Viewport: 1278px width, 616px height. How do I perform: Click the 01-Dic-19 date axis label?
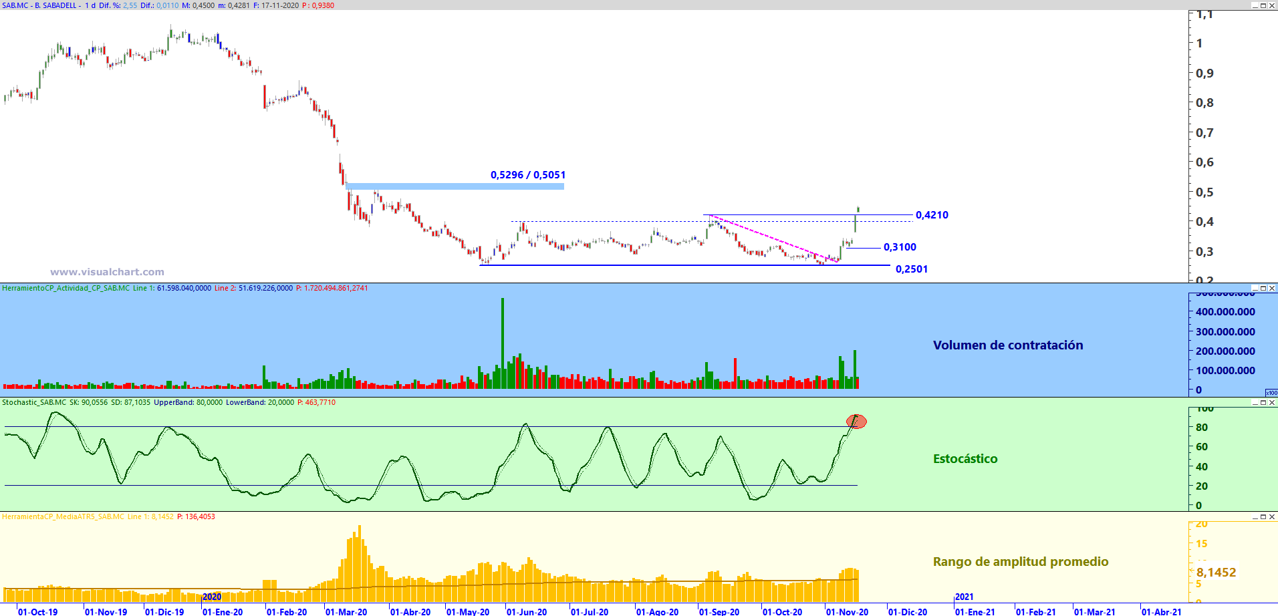(x=164, y=611)
